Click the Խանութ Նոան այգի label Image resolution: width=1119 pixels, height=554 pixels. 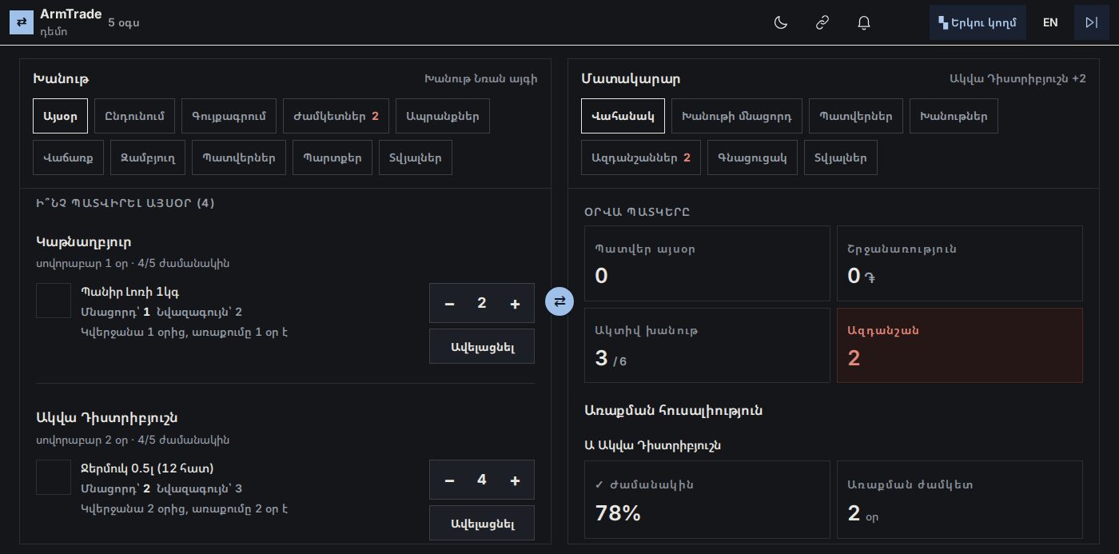point(481,78)
